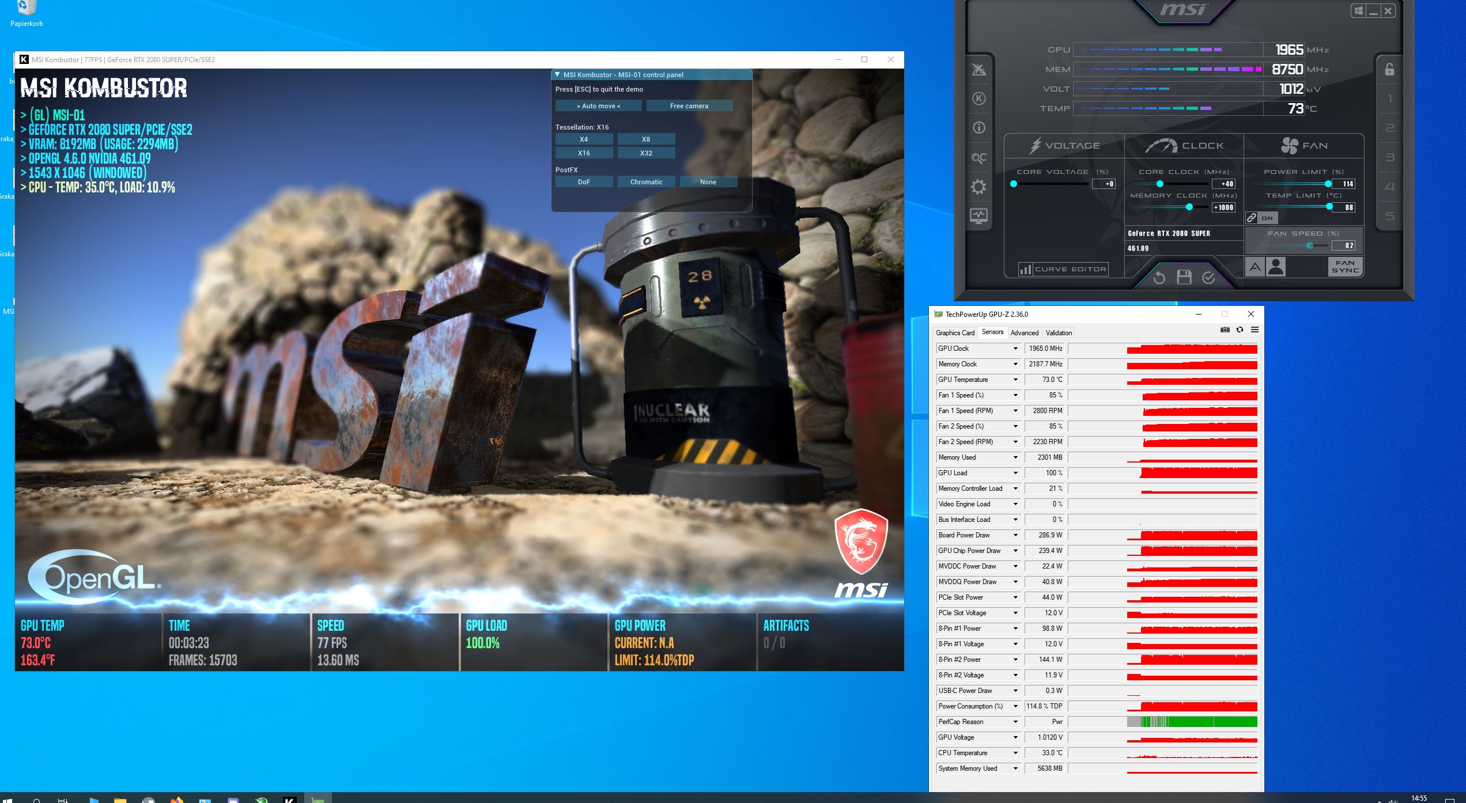Open the PerfCap Reason dropdown

tap(1015, 722)
